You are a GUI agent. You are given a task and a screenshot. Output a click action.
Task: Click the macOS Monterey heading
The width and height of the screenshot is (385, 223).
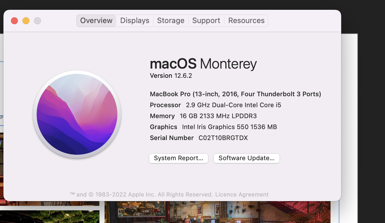tap(203, 64)
